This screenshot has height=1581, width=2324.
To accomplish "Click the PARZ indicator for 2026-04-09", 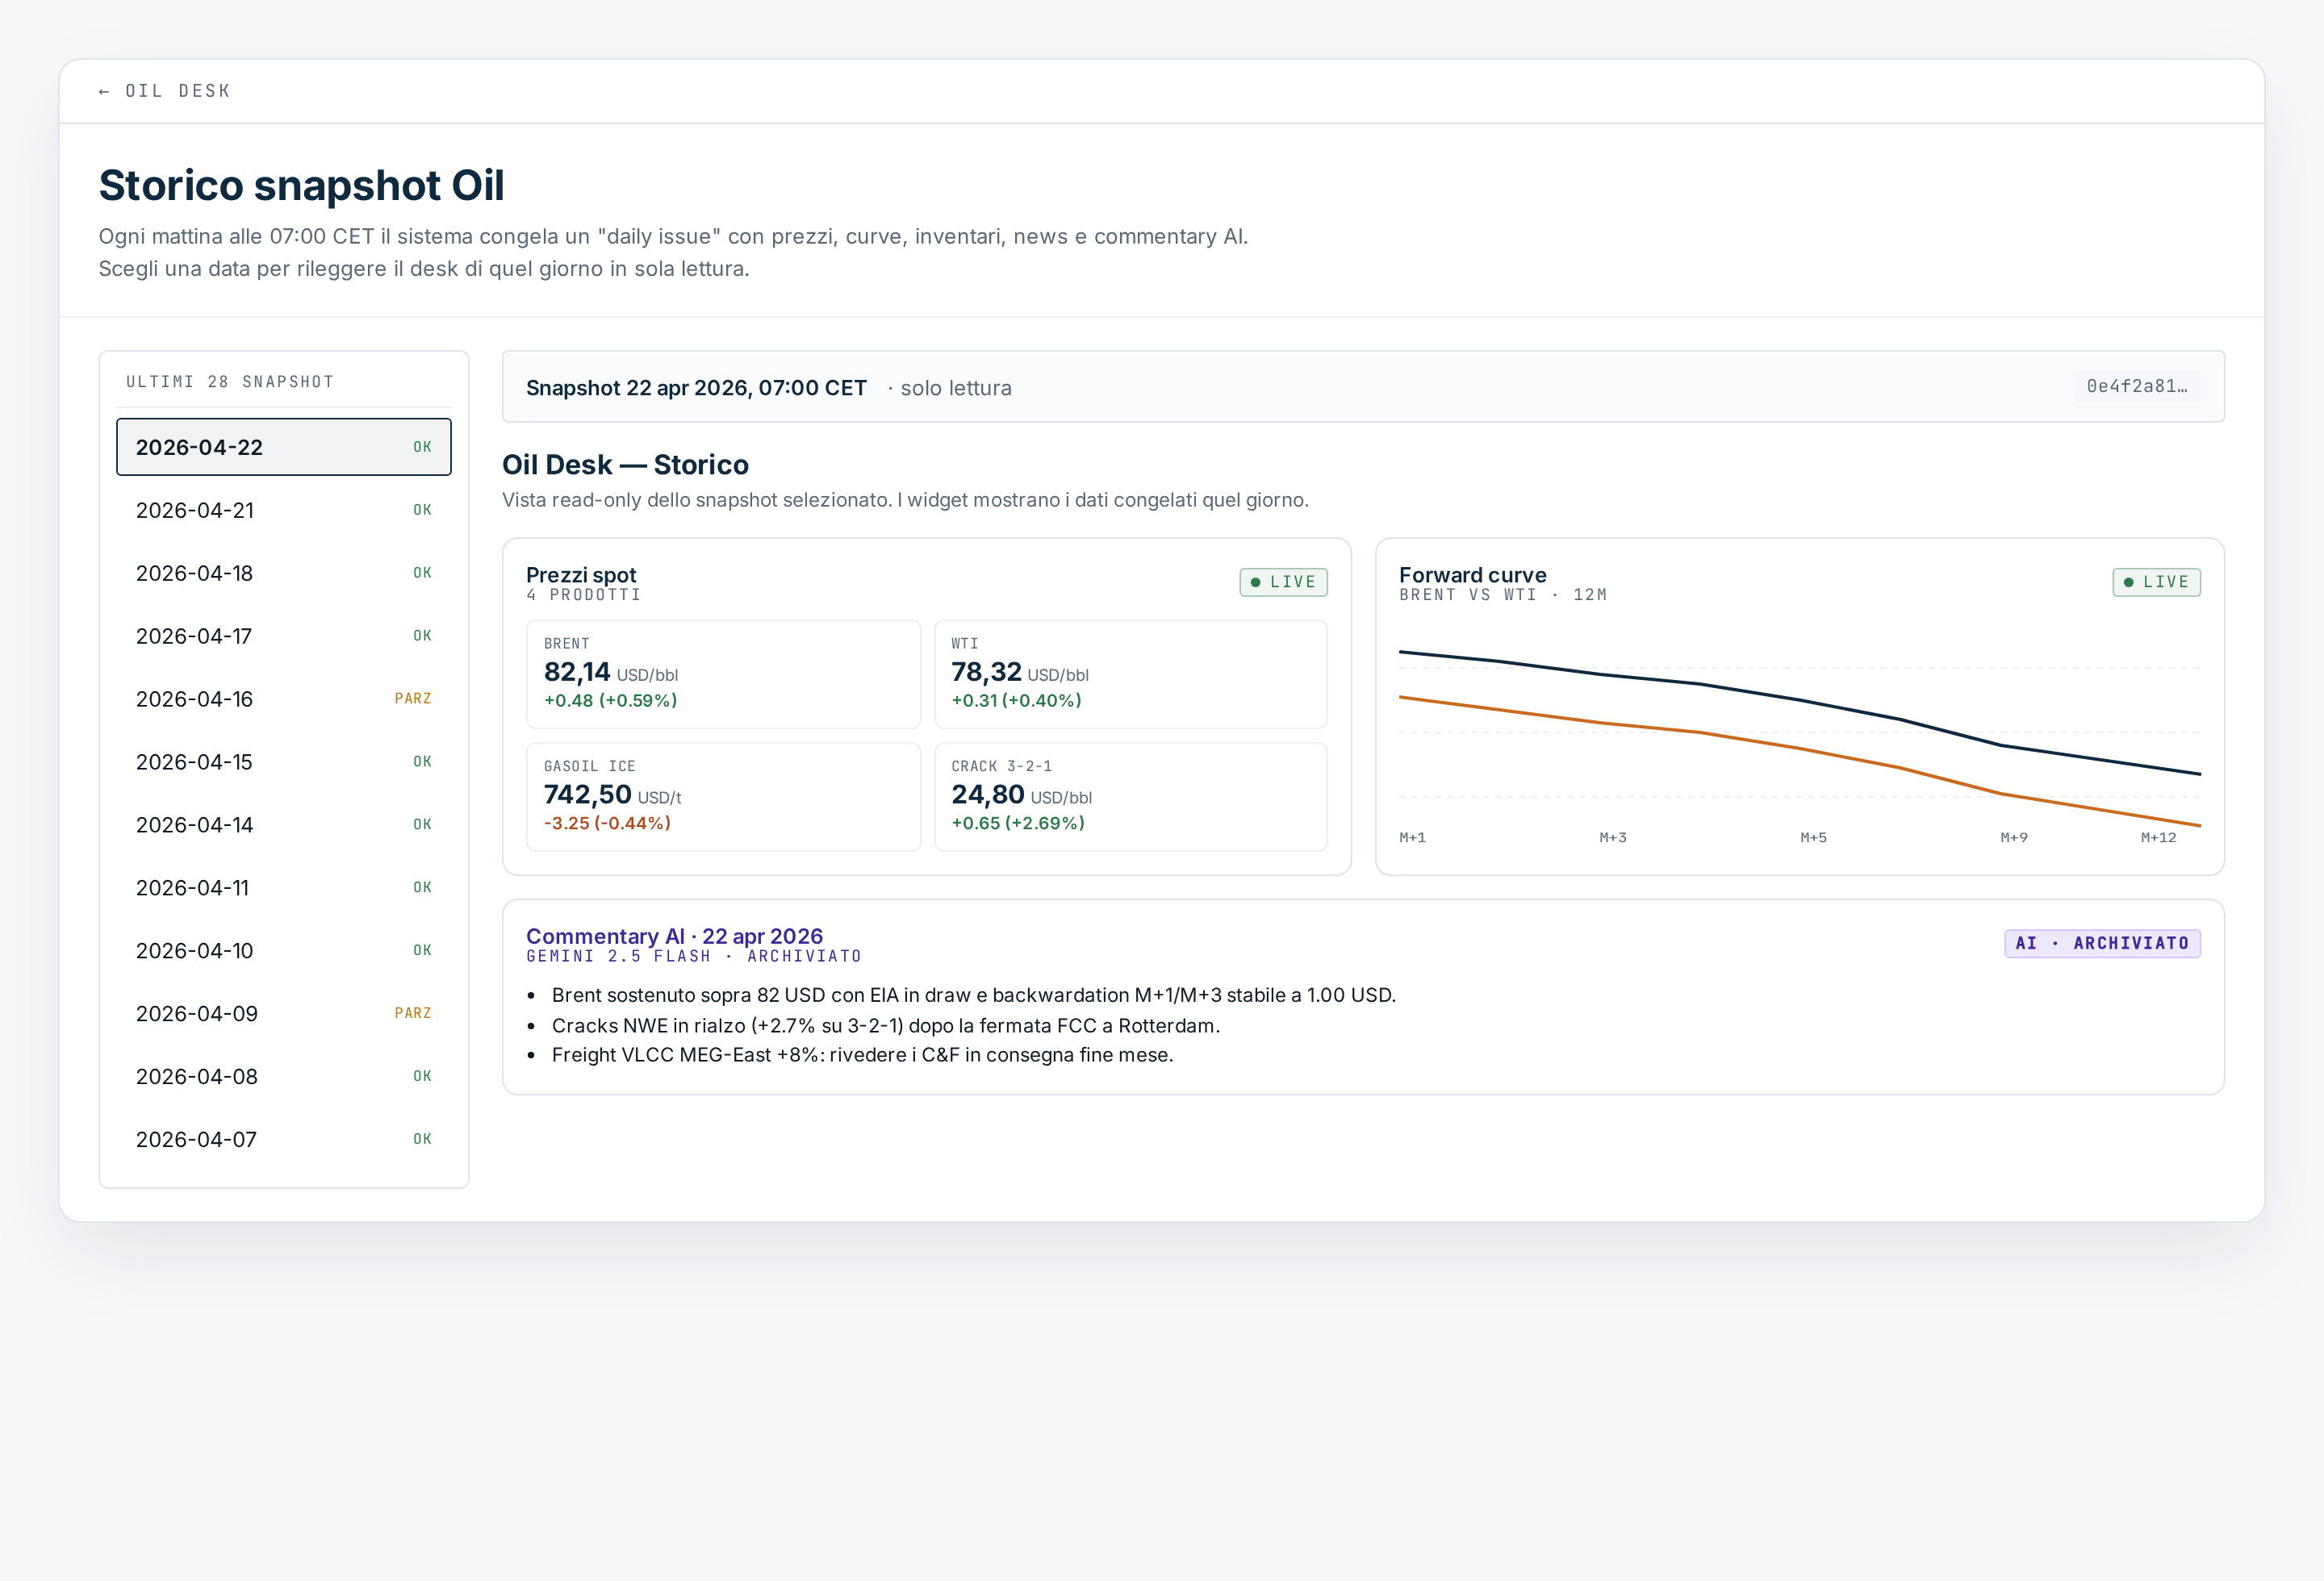I will (413, 1012).
